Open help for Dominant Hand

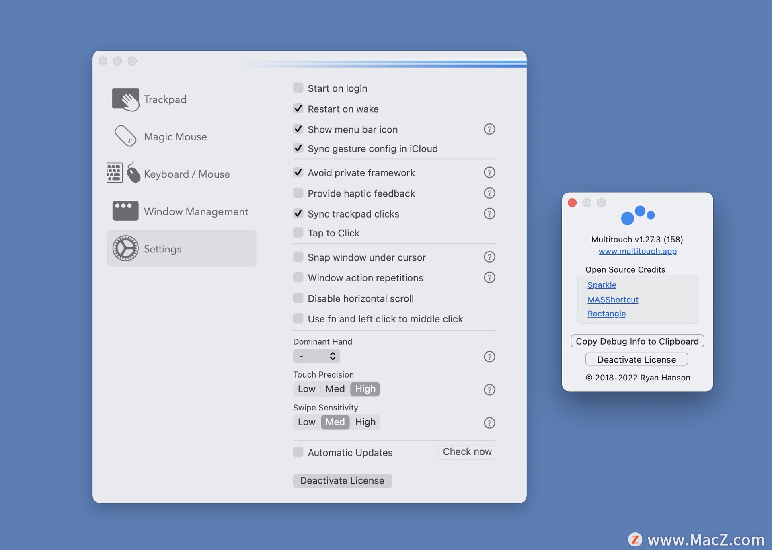tap(489, 357)
